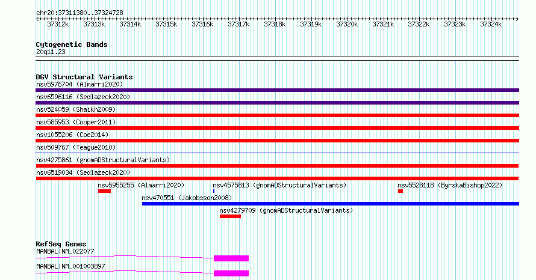Select the small red nsv5955255 variant block
Viewport: 536px width, 280px height.
coord(105,191)
